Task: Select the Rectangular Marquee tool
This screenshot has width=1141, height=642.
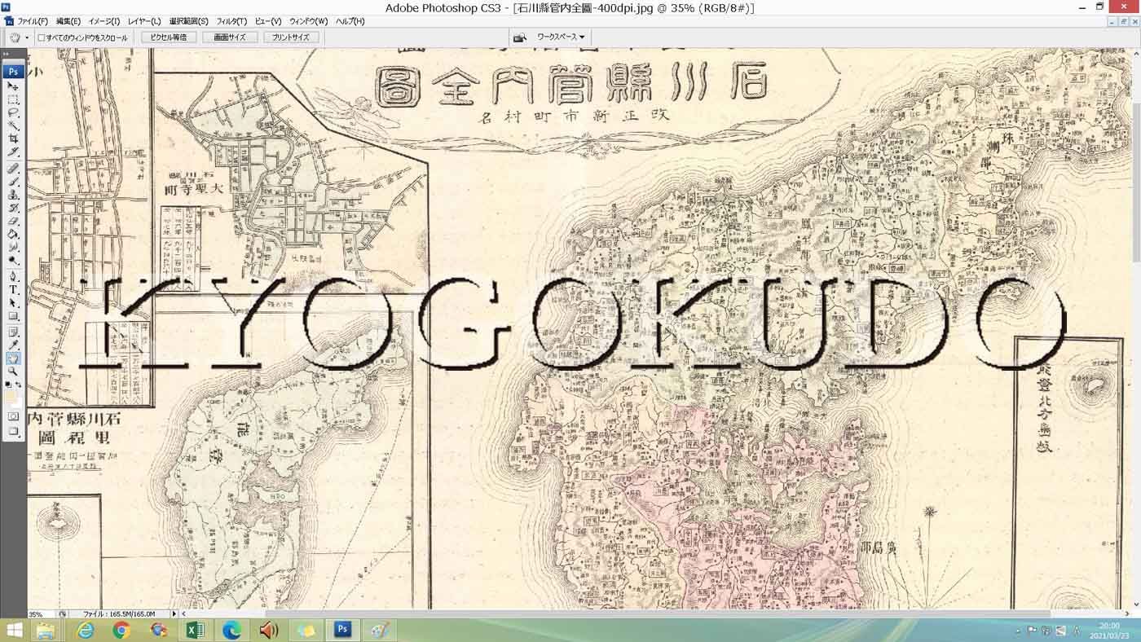Action: coord(13,99)
